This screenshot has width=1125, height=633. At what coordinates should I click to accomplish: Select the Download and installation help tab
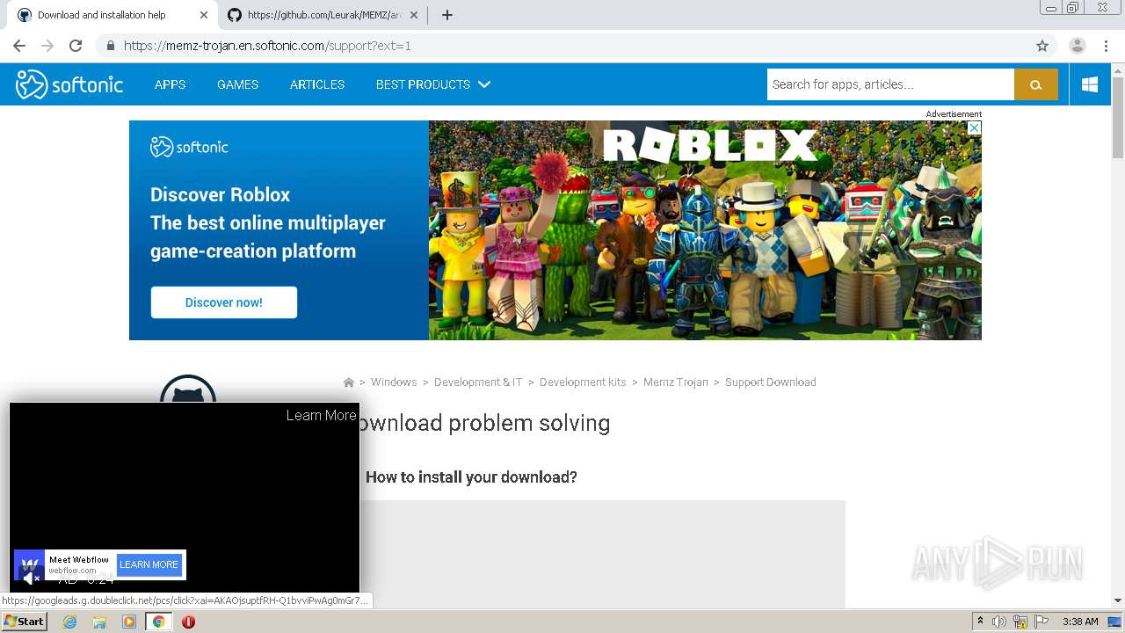click(112, 15)
